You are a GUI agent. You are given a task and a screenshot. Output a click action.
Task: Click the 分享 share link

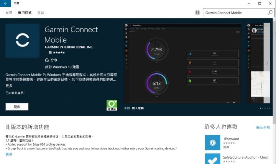pyautogui.click(x=54, y=60)
